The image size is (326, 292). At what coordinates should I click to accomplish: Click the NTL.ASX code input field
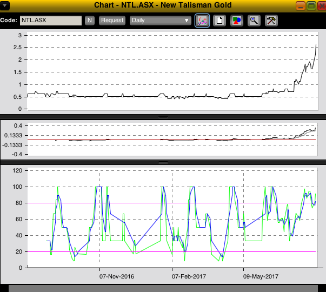coord(51,21)
